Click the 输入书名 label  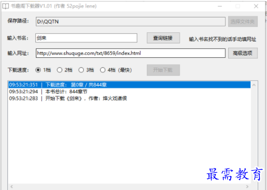tap(18, 38)
